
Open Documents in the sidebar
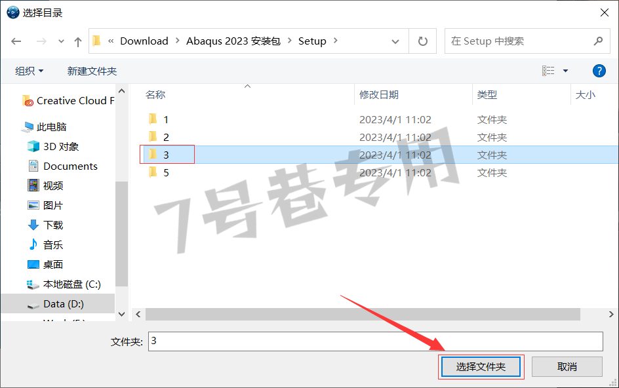coord(63,166)
